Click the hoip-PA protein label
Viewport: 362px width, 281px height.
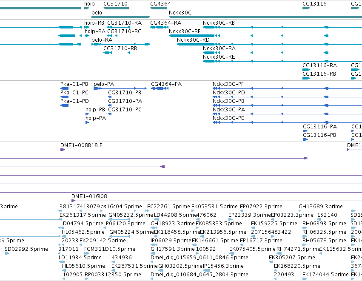click(96, 118)
